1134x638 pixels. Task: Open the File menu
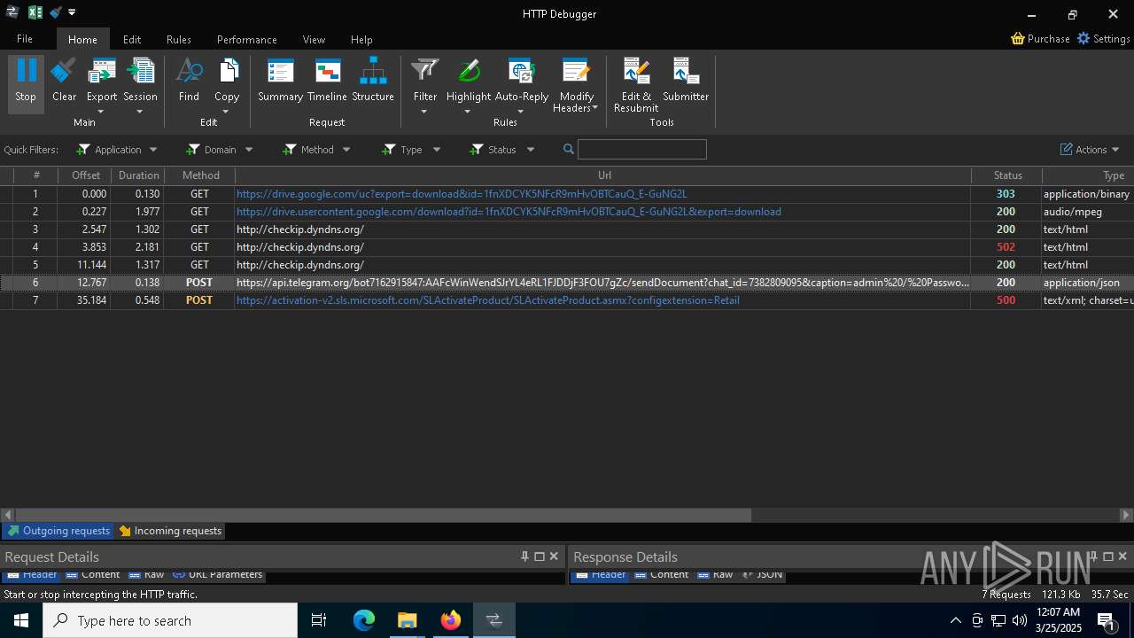coord(25,39)
